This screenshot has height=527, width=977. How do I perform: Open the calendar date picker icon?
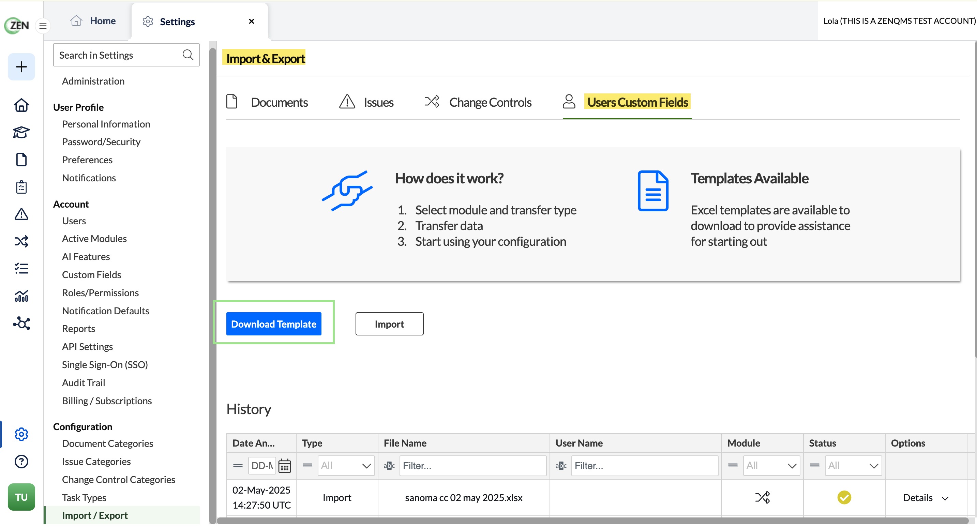point(284,466)
